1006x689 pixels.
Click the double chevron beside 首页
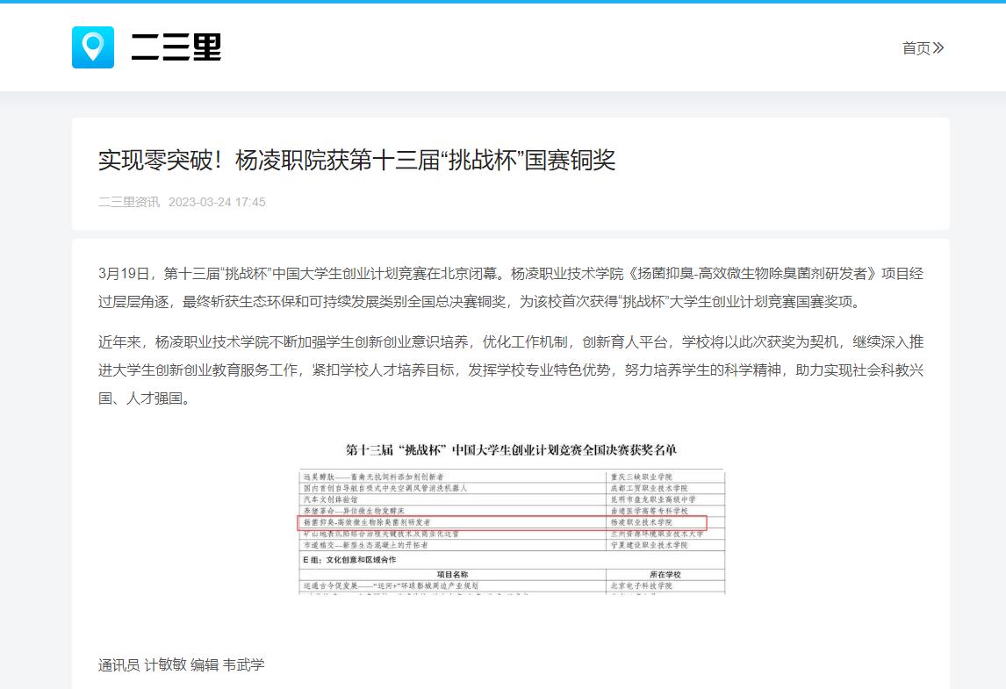[938, 48]
